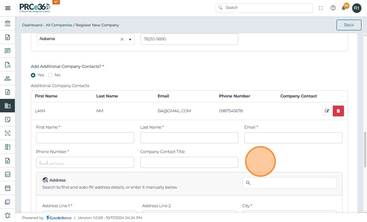Click the Back button
Image resolution: width=367 pixels, height=222 pixels.
pyautogui.click(x=349, y=25)
